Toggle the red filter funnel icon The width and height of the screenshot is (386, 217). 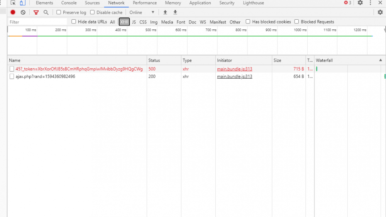pyautogui.click(x=36, y=12)
